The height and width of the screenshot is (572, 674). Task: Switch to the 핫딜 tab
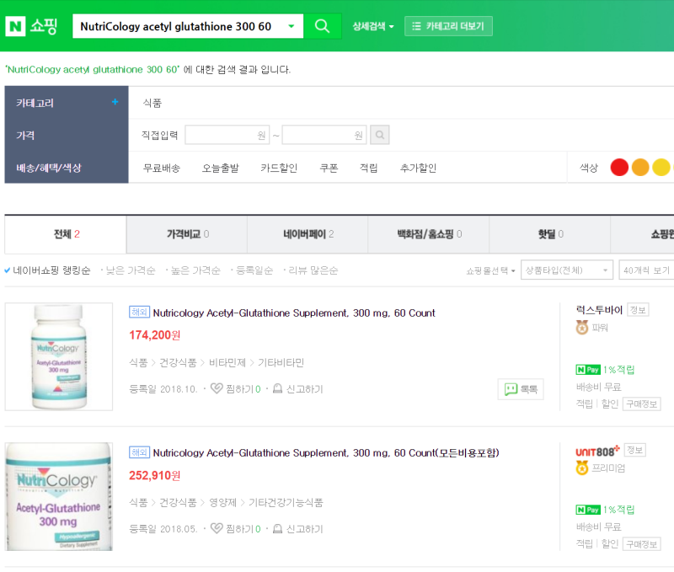click(550, 234)
